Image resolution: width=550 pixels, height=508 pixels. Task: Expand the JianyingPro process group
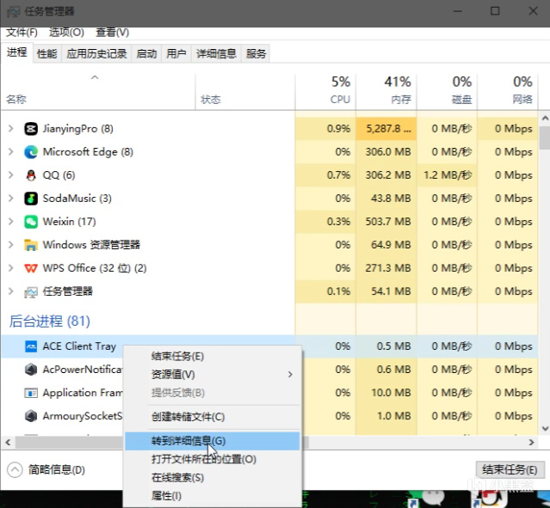[x=11, y=129]
